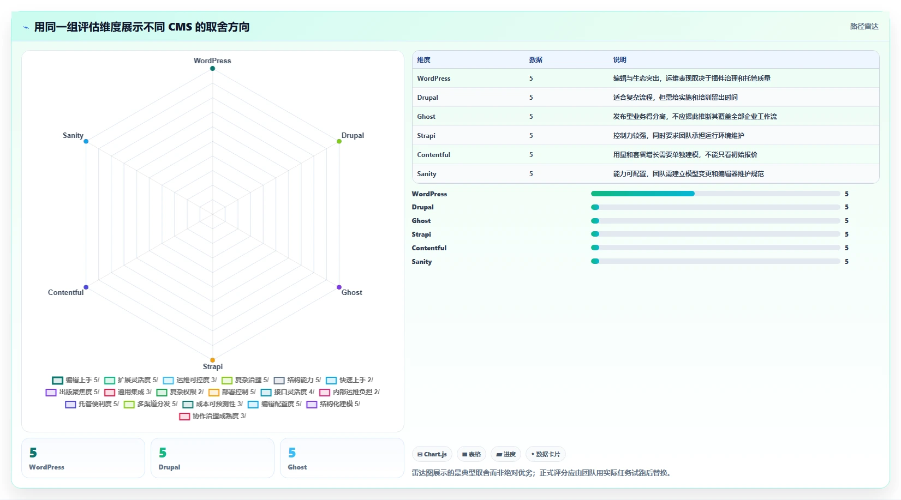
Task: Click the 表格 tag pill
Action: click(472, 454)
